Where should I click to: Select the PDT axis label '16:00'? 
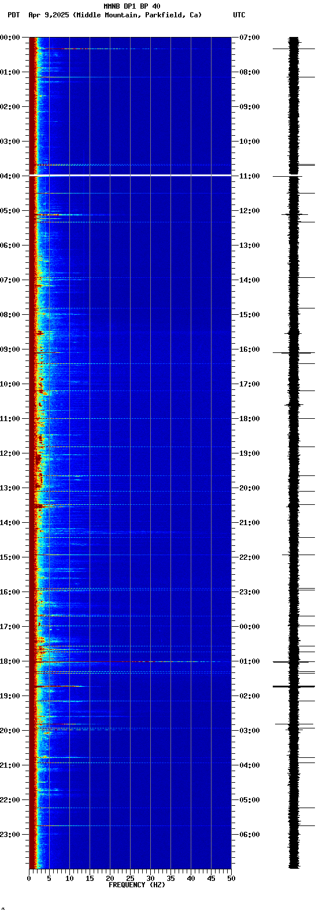coord(10,592)
